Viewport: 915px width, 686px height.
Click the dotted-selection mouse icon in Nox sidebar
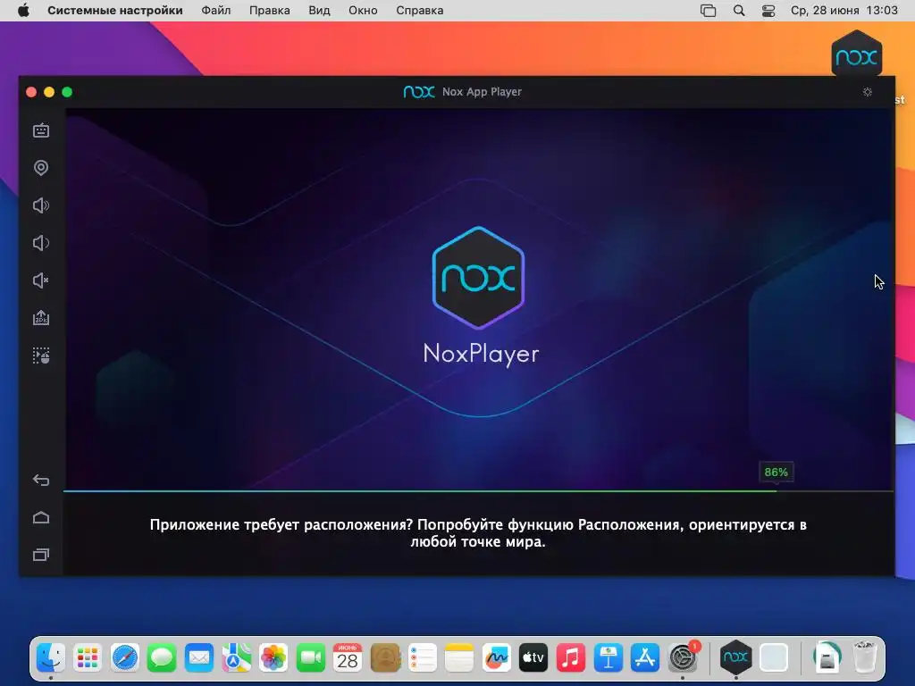tap(41, 356)
